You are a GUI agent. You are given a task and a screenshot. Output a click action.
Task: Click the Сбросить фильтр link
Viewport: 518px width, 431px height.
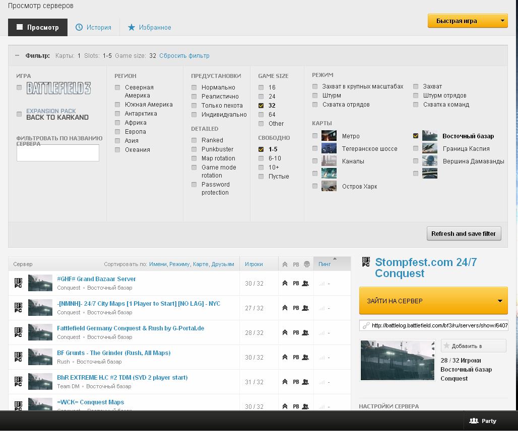click(x=184, y=56)
